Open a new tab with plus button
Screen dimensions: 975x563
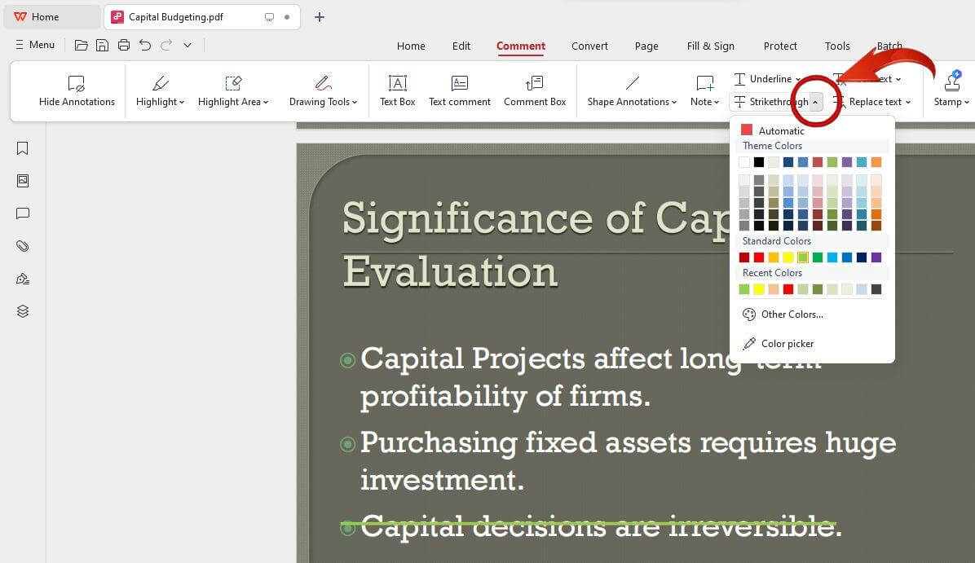[320, 17]
